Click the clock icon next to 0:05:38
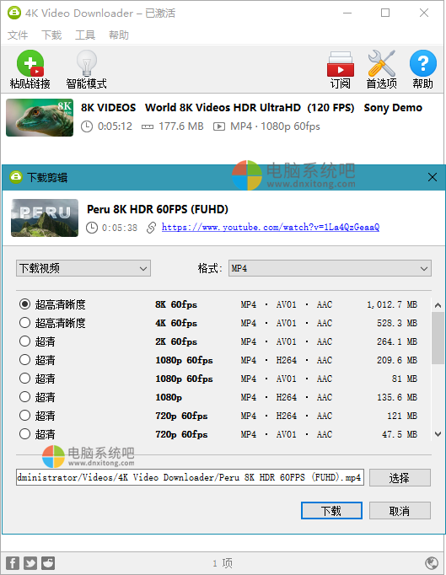Image resolution: width=446 pixels, height=575 pixels. click(x=92, y=228)
